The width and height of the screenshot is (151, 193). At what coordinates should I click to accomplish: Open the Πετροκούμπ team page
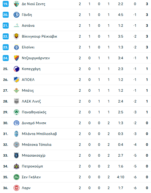[32, 166]
